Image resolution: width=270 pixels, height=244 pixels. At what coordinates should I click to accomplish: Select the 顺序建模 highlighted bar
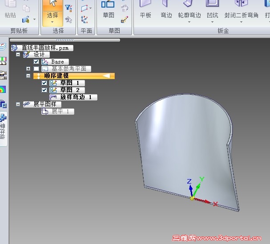[x=74, y=76]
